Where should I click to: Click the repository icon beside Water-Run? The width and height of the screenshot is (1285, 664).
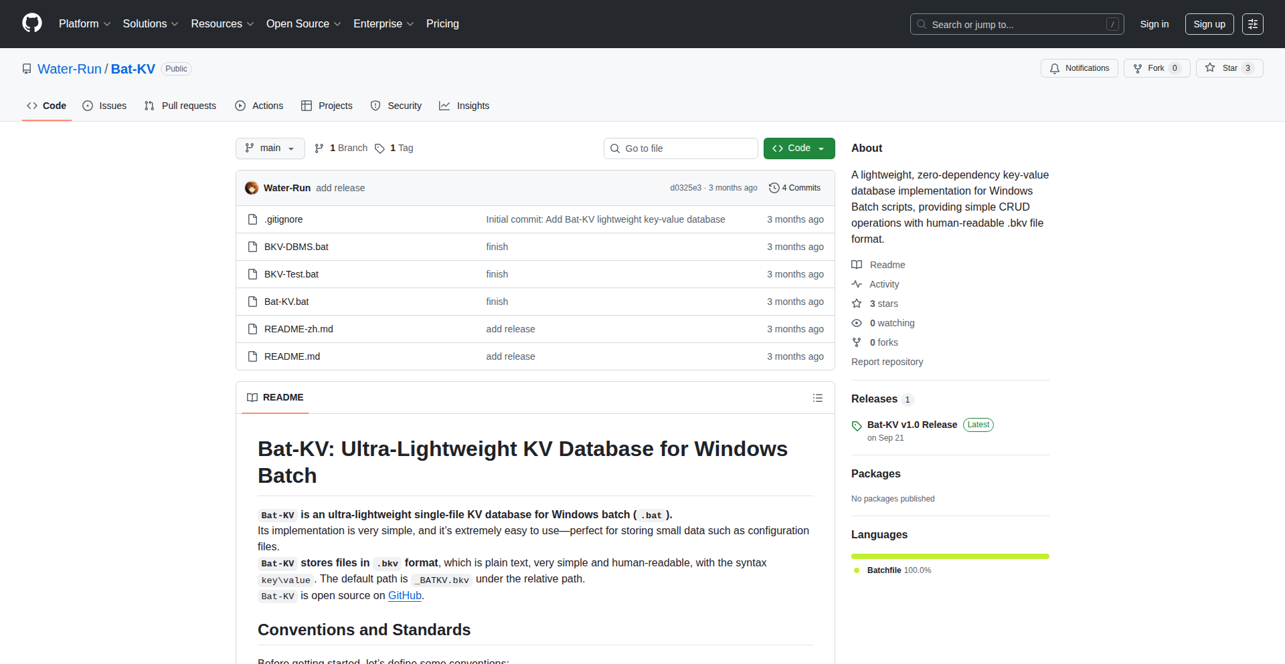tap(27, 69)
